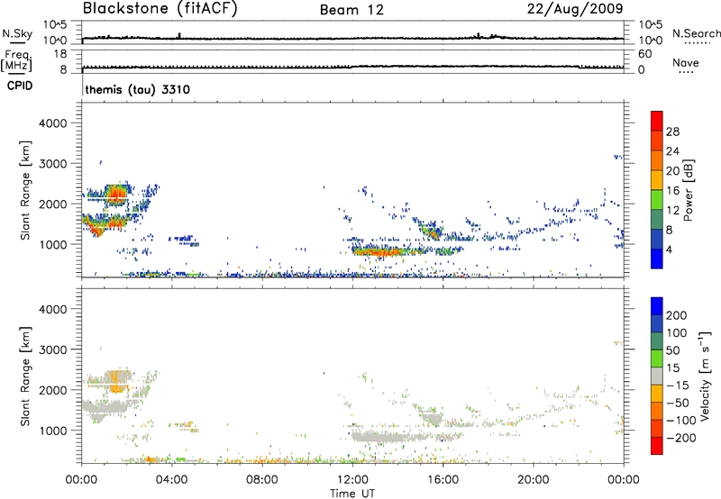This screenshot has width=721, height=499.
Task: Click the 'Blackstone (fitACF)' title text
Action: click(x=160, y=9)
